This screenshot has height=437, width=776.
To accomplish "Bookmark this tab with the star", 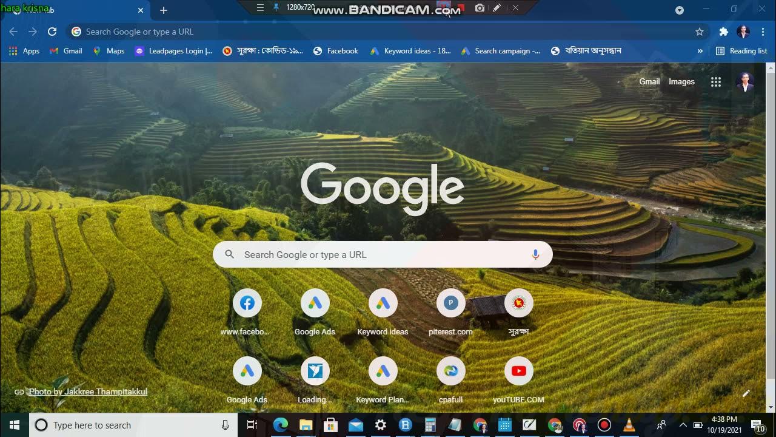I will pyautogui.click(x=700, y=32).
